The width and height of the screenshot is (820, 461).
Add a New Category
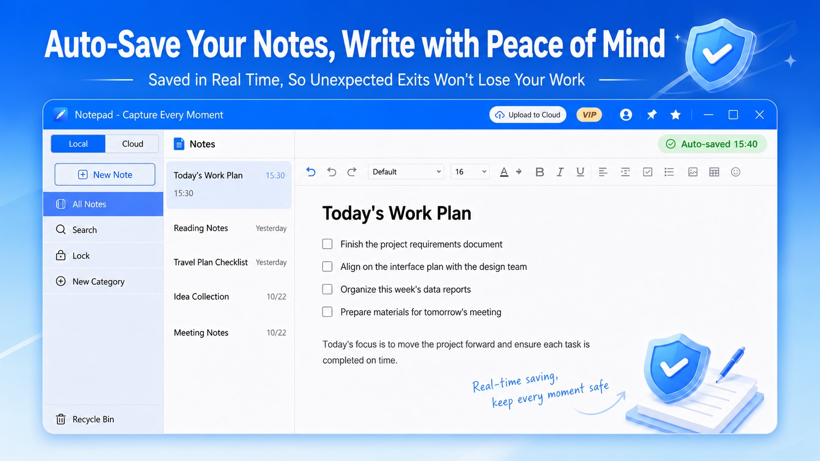click(103, 282)
